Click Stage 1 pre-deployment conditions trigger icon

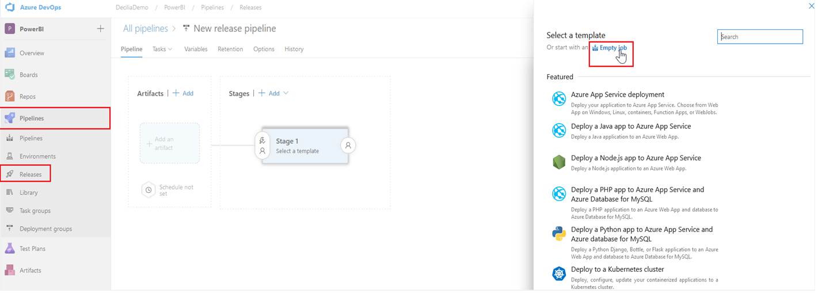pos(262,140)
